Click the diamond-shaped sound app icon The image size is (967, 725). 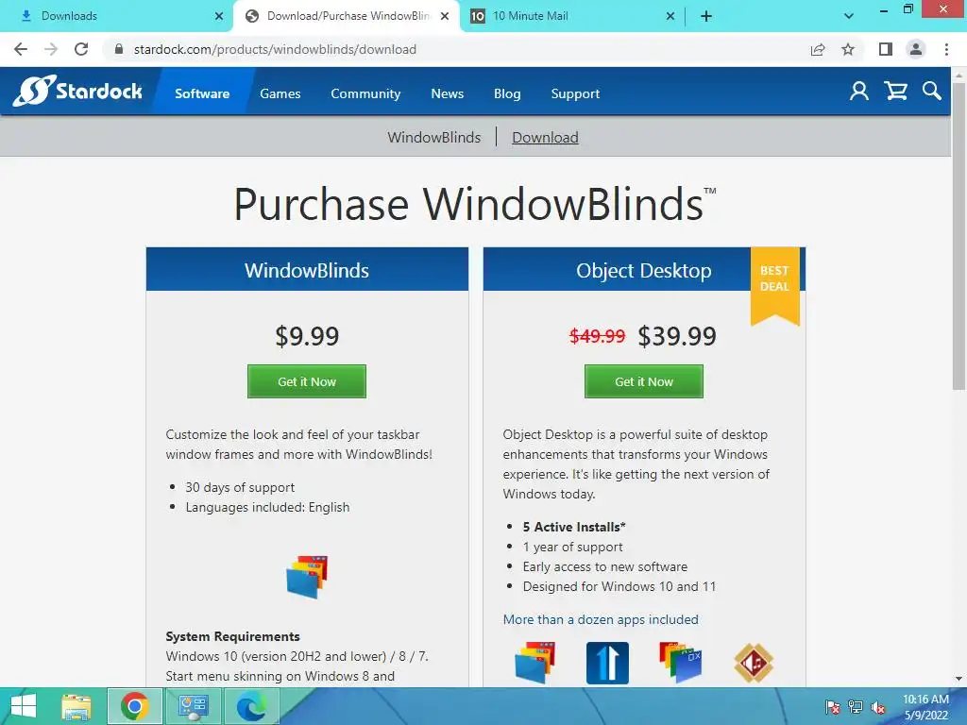click(754, 663)
